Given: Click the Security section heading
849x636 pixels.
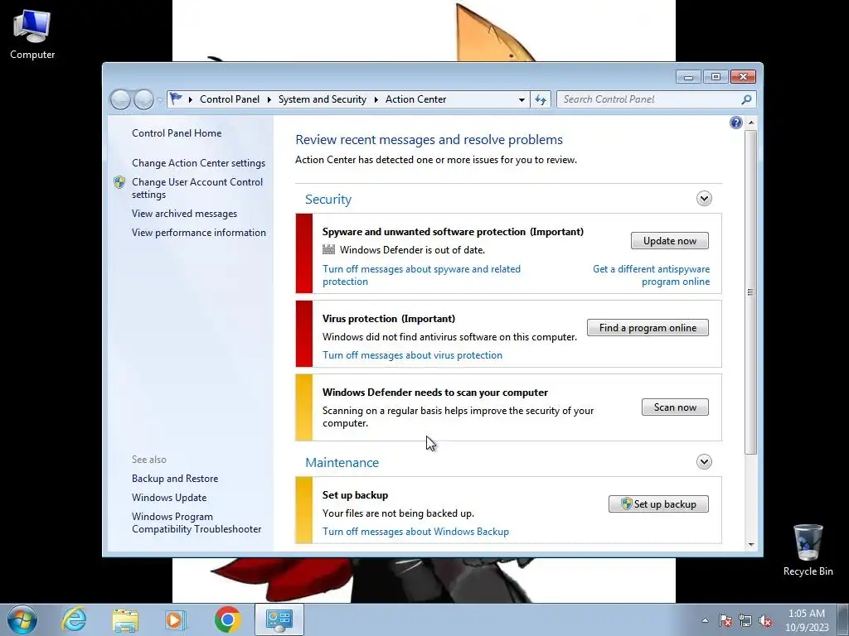Looking at the screenshot, I should pyautogui.click(x=328, y=199).
